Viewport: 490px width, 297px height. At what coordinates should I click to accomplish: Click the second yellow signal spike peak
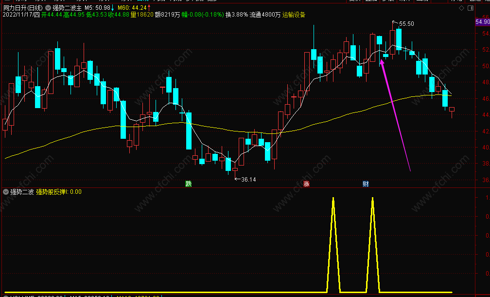point(372,199)
